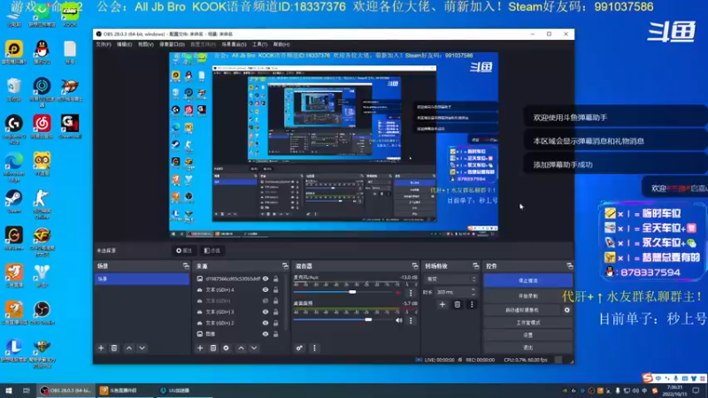The height and width of the screenshot is (398, 708).
Task: Delete selected source using trash icon
Action: [213, 348]
